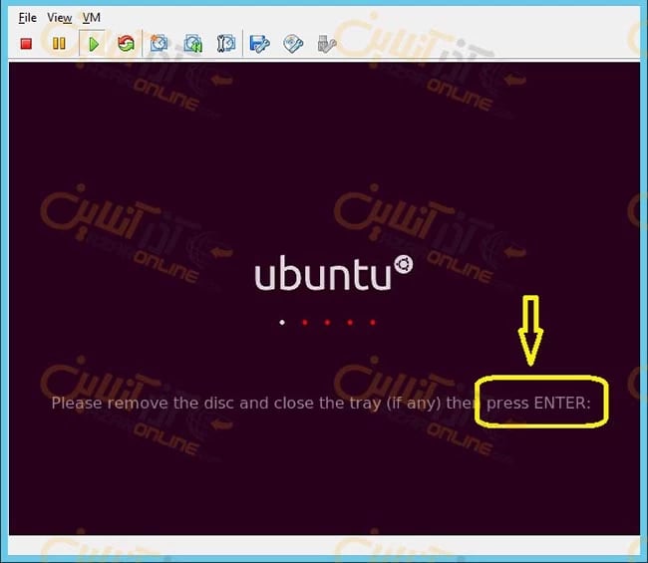The image size is (648, 563).
Task: Click the Take snapshot icon
Action: click(x=159, y=44)
